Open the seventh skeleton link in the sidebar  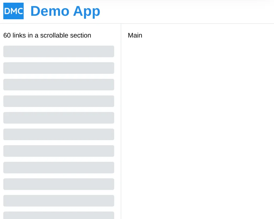[x=59, y=151]
